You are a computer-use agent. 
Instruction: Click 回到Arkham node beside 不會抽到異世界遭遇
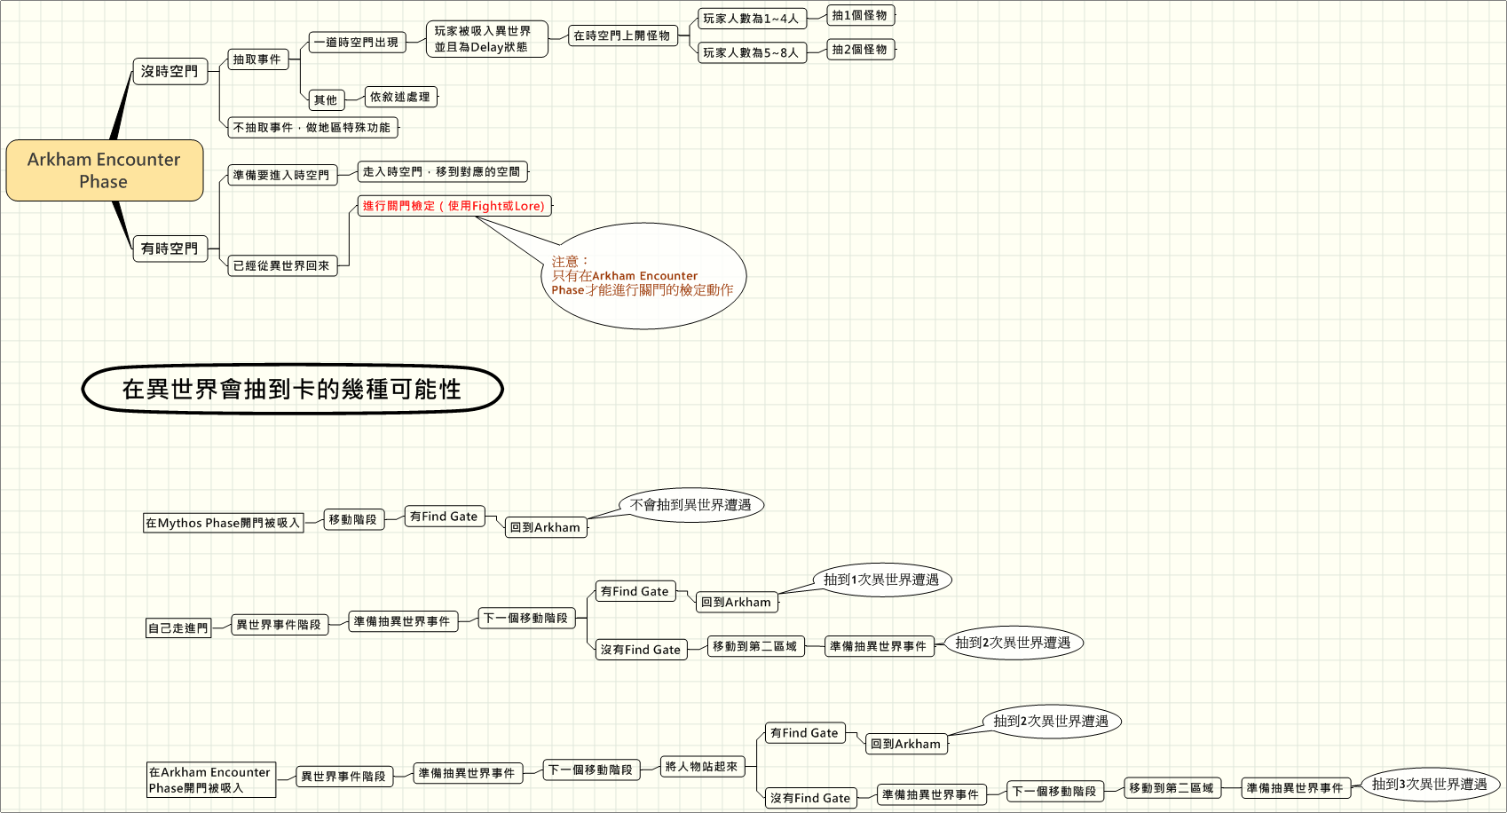[546, 527]
